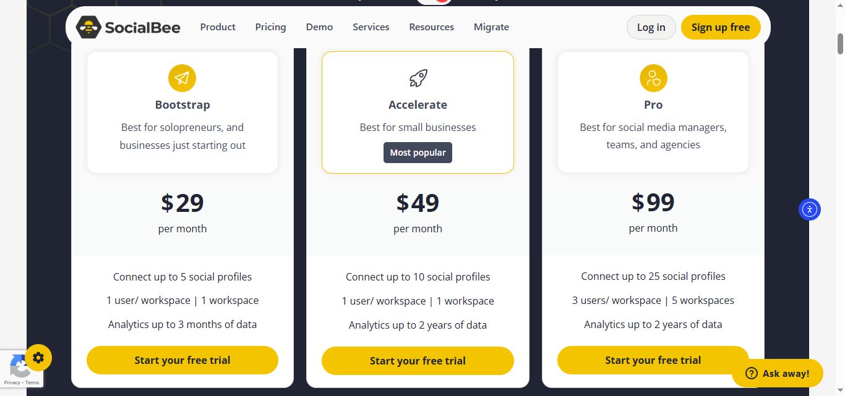Click the gear icon near the bottom left
This screenshot has height=396, width=845.
tap(38, 357)
